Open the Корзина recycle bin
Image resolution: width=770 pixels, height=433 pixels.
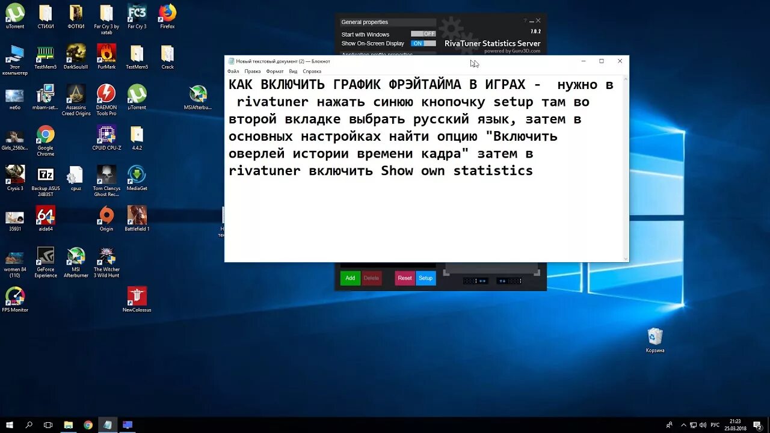pyautogui.click(x=655, y=340)
